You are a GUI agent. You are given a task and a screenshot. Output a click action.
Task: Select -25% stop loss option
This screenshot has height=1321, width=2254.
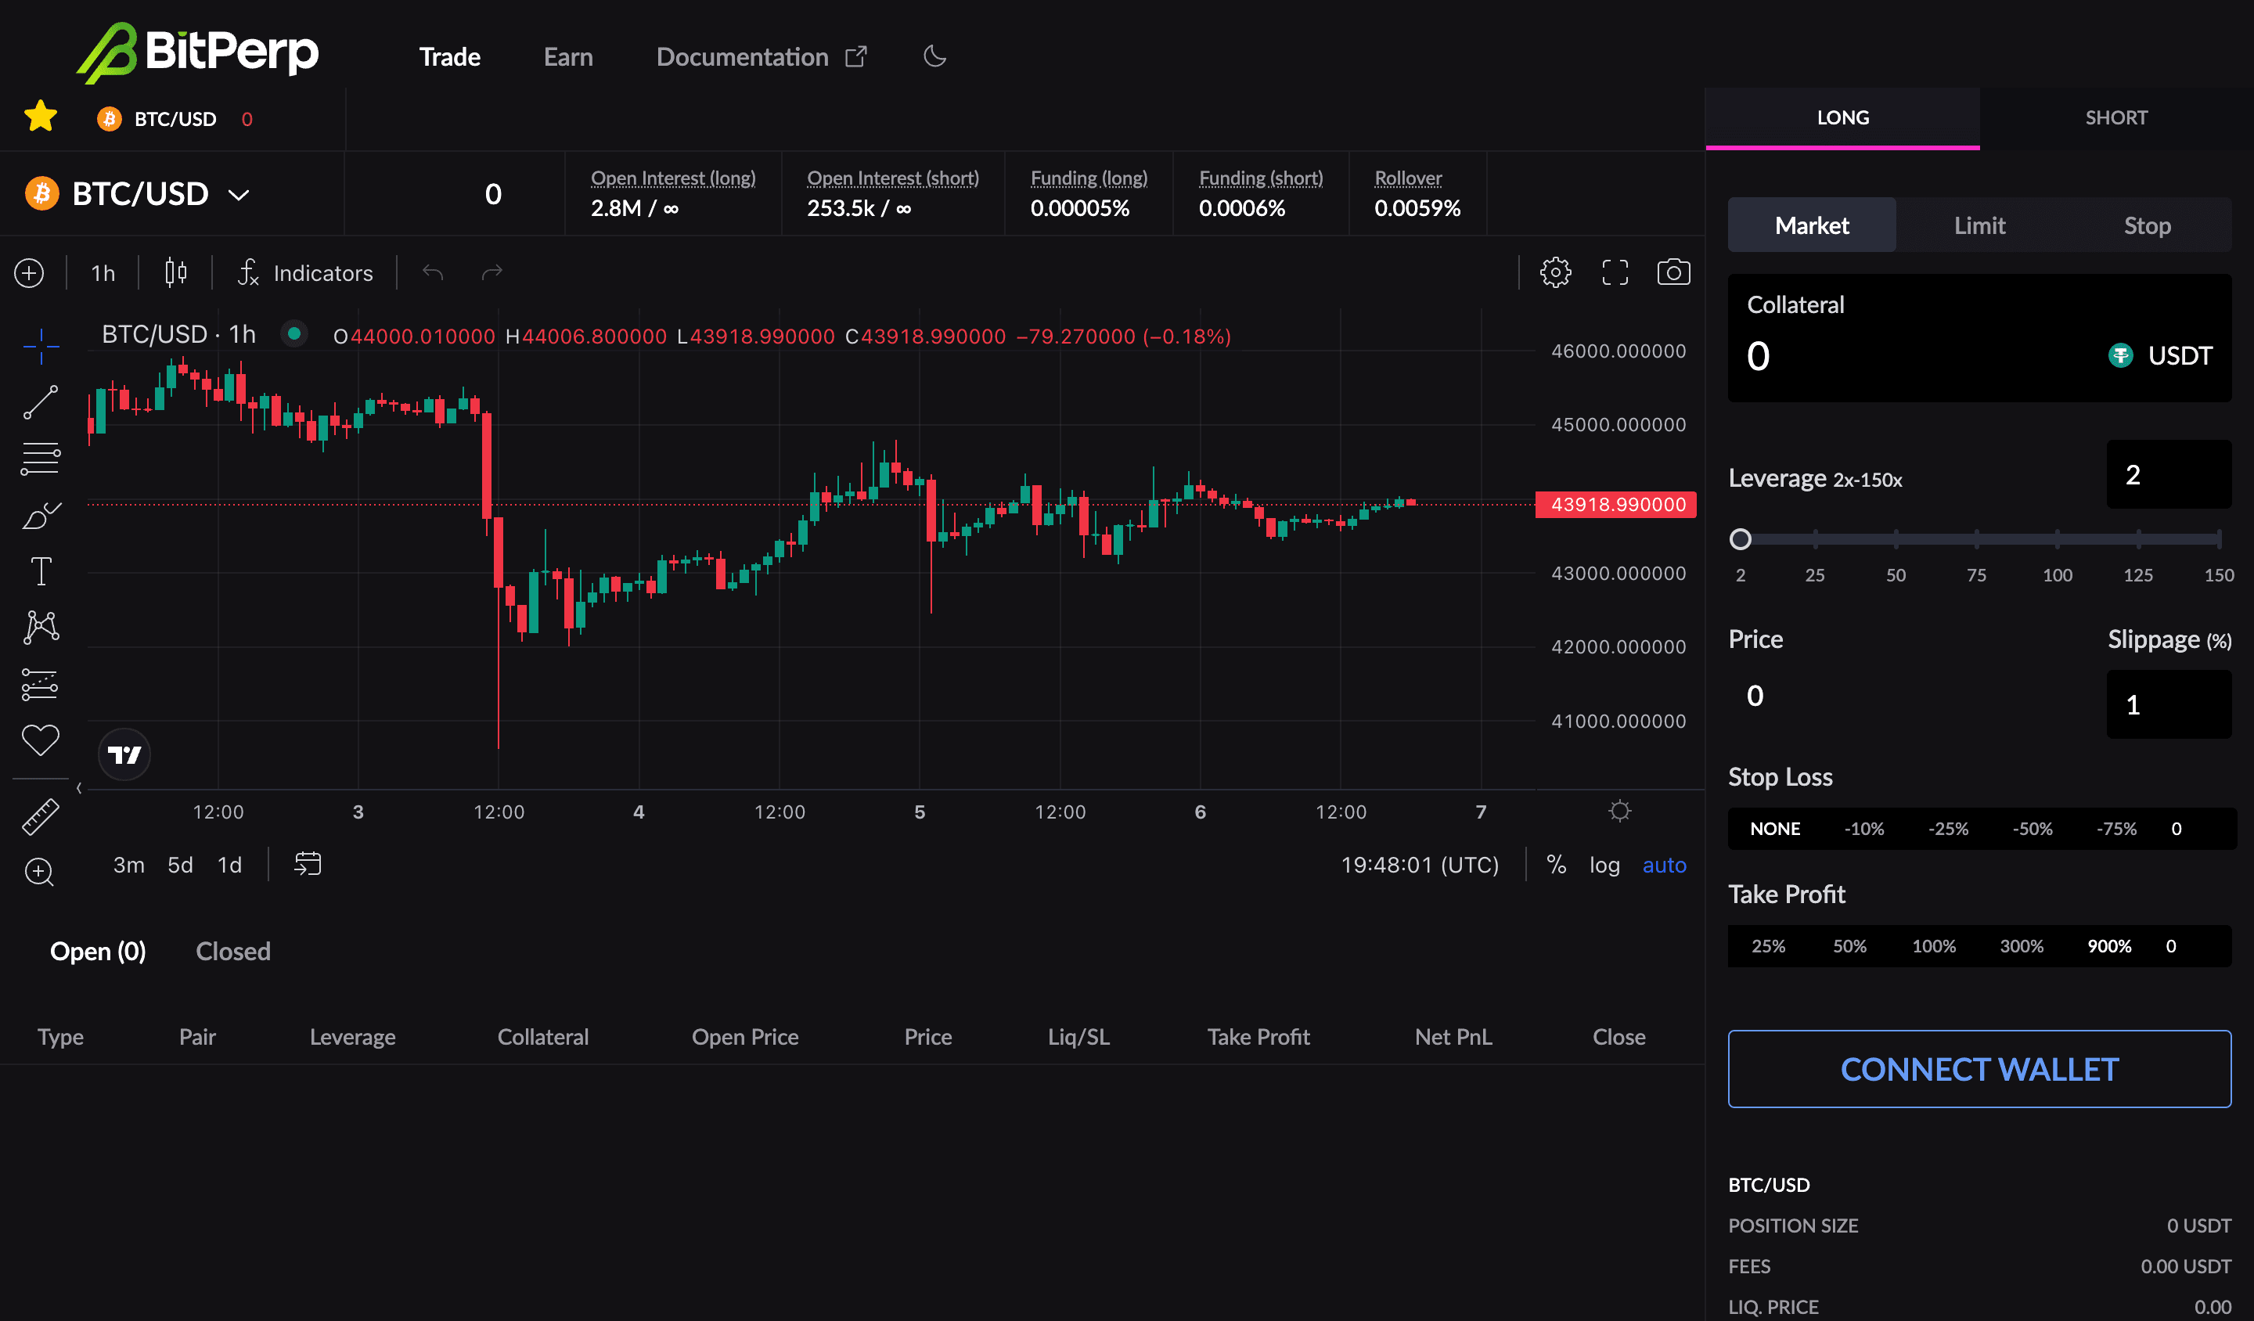tap(1948, 828)
